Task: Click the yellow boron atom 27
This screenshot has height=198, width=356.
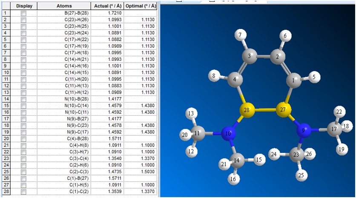Action: tap(282, 109)
